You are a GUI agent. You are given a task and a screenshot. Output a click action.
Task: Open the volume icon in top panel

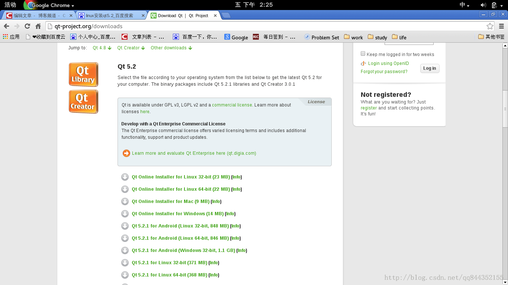click(483, 5)
